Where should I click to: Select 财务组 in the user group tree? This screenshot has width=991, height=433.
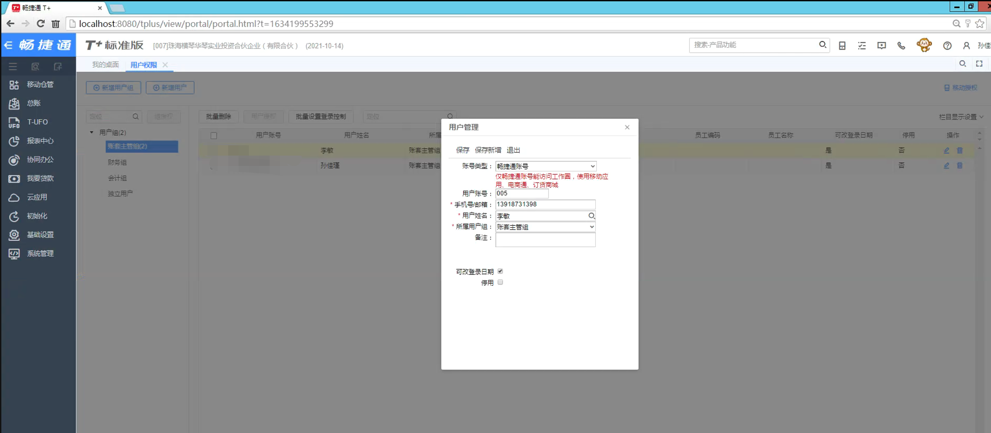click(117, 162)
